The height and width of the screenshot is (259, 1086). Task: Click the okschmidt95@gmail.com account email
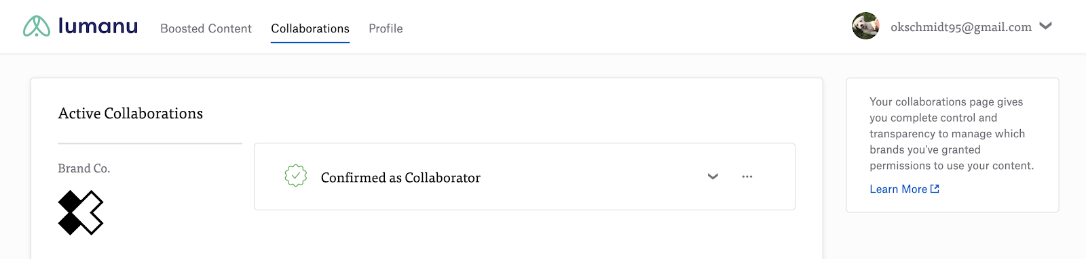click(x=961, y=27)
